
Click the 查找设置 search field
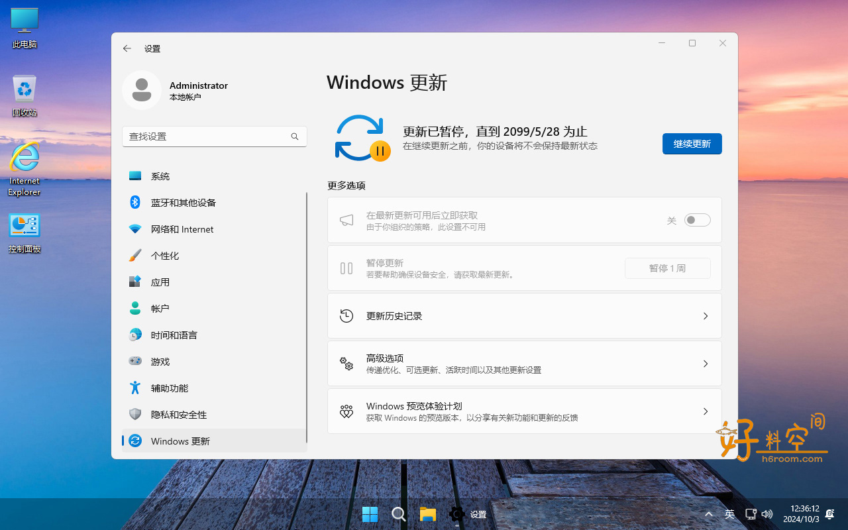[215, 136]
